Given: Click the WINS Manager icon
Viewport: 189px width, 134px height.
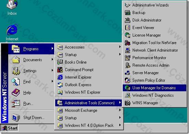Looking at the screenshot, I should click(x=127, y=103).
